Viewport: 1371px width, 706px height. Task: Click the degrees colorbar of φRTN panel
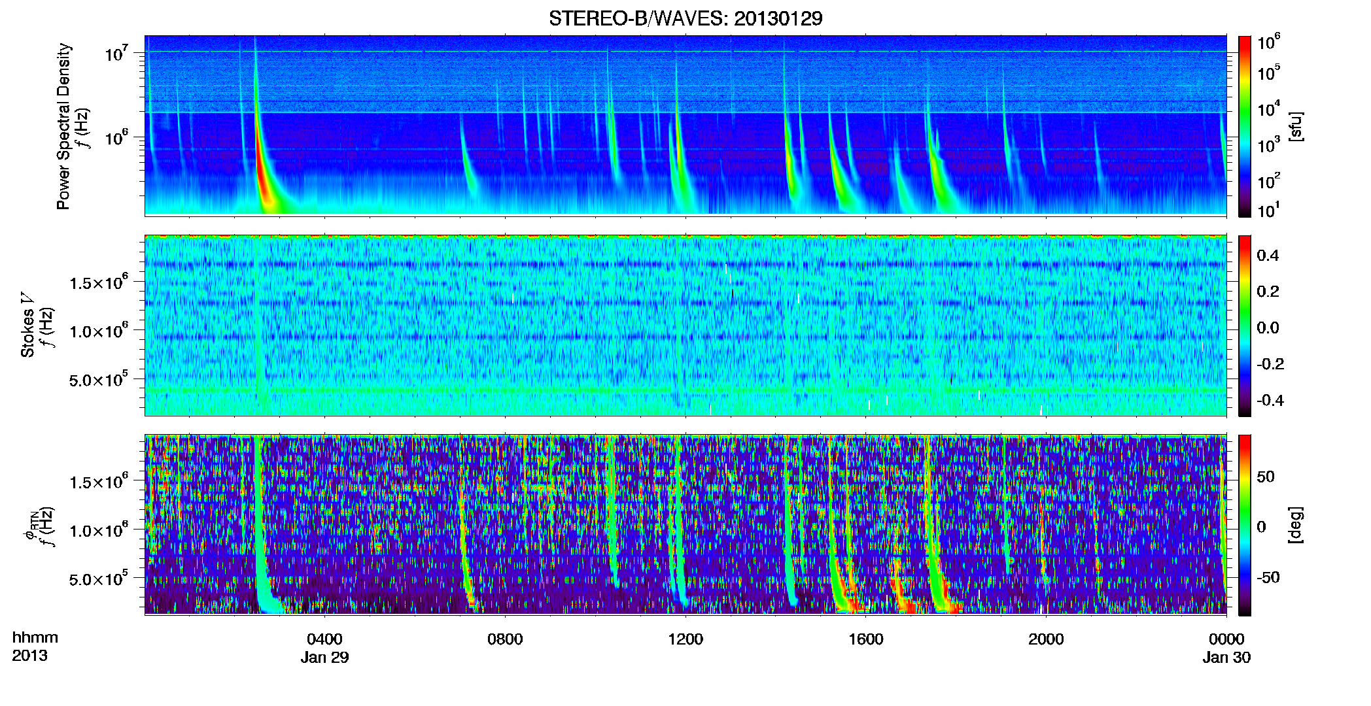click(x=1245, y=525)
